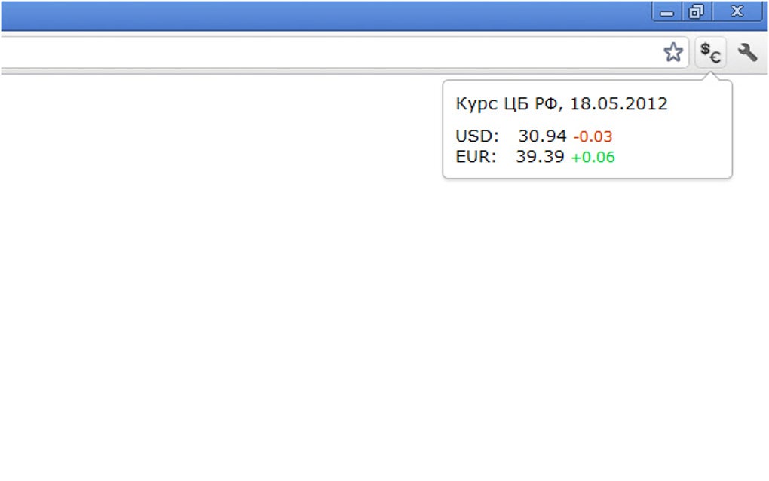Screen dimensions: 769x481
Task: Open the $€ currency rates extension
Action: pos(710,53)
